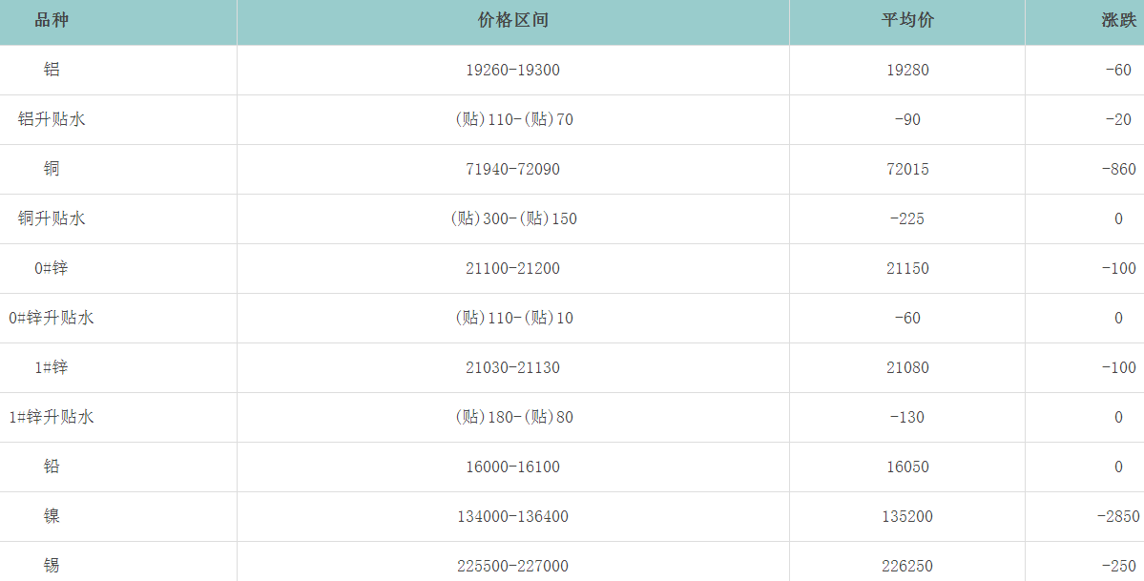Click the 涨跌 column header
This screenshot has height=581, width=1144.
tap(1118, 21)
